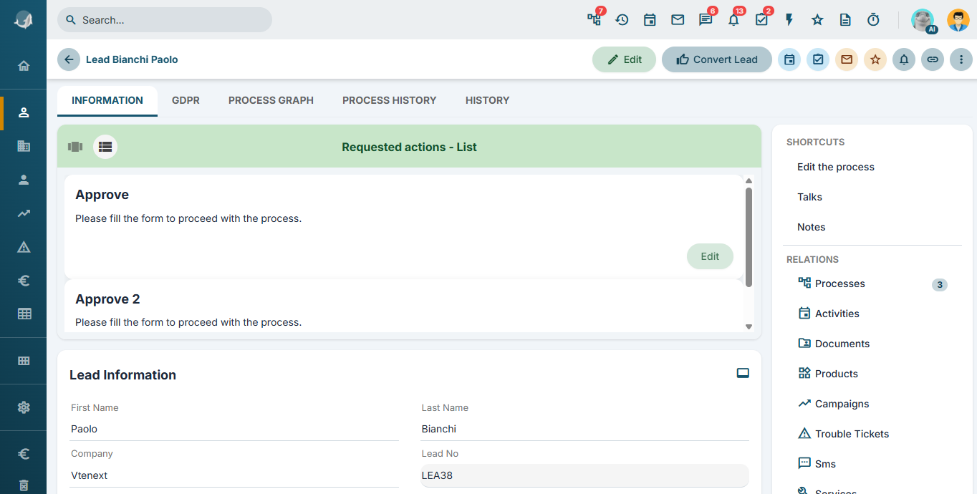
Task: Switch requested actions to carousel view
Action: (x=75, y=147)
